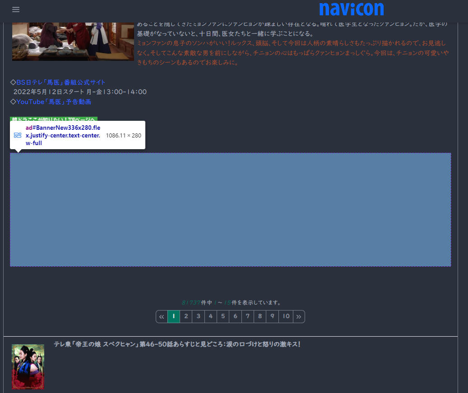The height and width of the screenshot is (393, 468).
Task: Open the BS日テレ「馬医」番組公式サイト link
Action: click(60, 82)
